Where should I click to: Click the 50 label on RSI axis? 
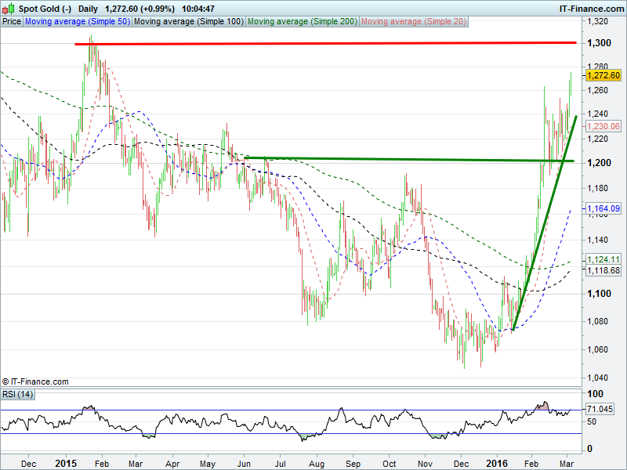592,421
